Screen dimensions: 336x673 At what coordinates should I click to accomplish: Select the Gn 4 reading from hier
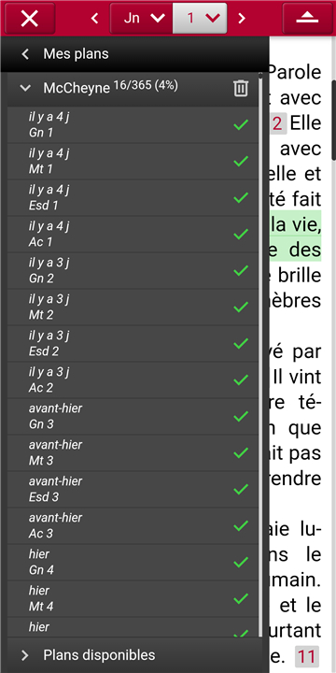click(133, 563)
